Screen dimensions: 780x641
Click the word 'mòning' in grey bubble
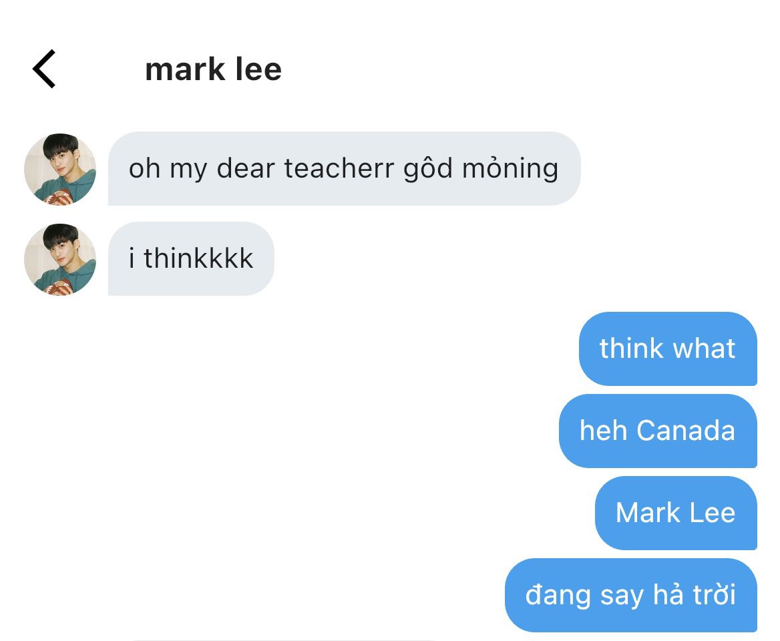[510, 168]
